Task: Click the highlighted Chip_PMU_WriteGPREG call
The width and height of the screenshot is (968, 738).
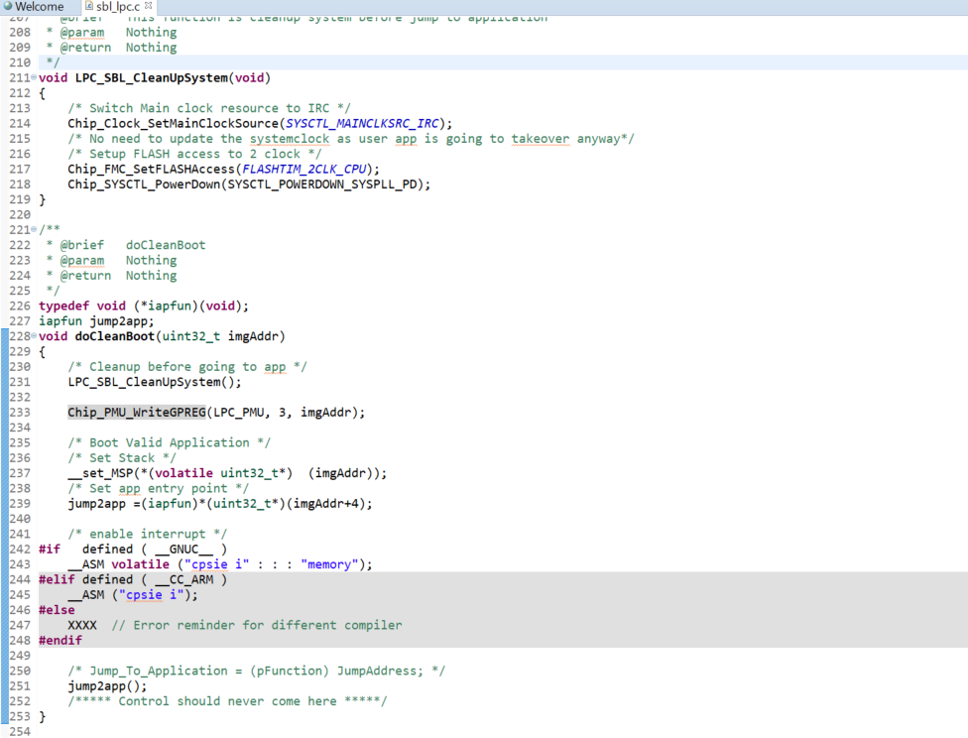Action: (137, 412)
